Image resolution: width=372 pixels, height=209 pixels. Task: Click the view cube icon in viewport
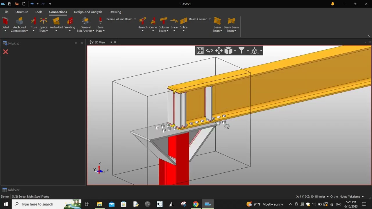pos(228,51)
